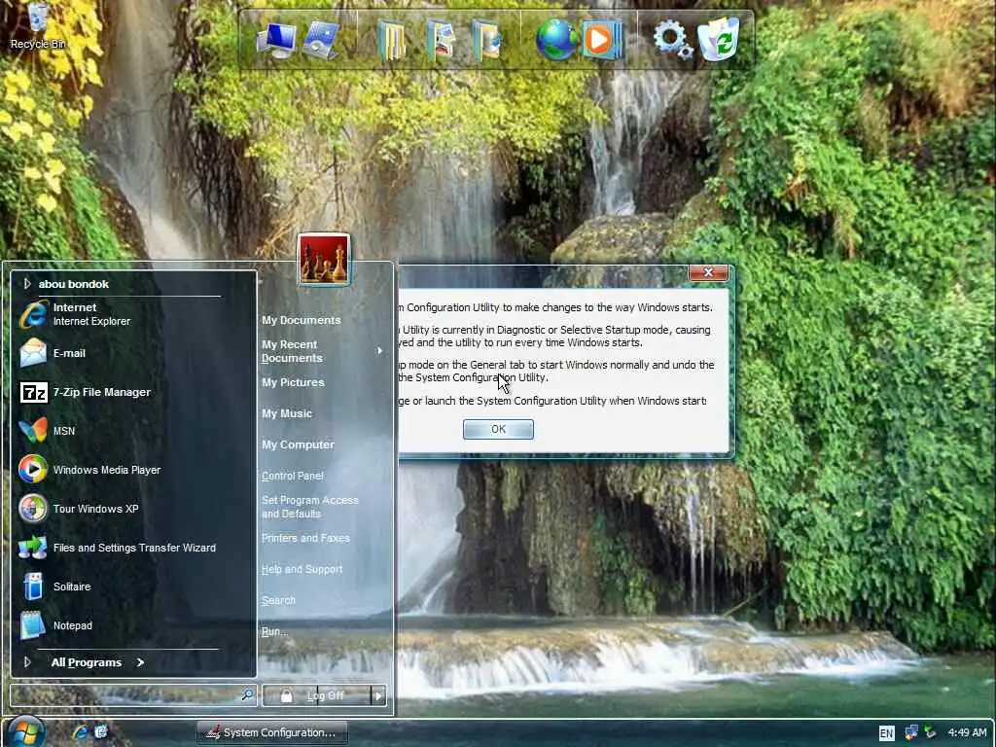The width and height of the screenshot is (996, 747).
Task: Open Notepad from Start menu
Action: (x=55, y=625)
